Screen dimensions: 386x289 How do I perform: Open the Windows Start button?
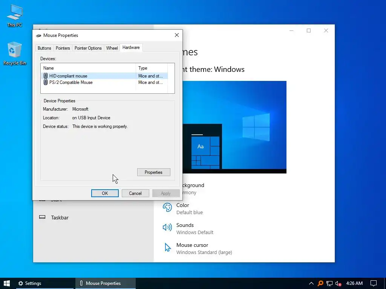(7, 283)
